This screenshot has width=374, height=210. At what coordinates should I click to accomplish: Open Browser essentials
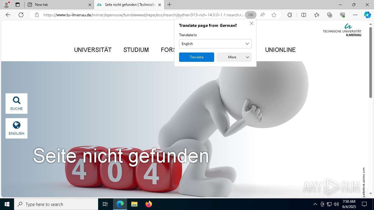pyautogui.click(x=342, y=15)
